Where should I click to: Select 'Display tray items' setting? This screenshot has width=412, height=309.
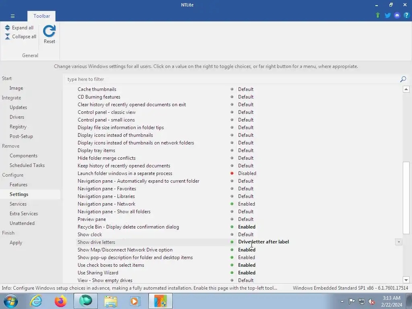[96, 150]
